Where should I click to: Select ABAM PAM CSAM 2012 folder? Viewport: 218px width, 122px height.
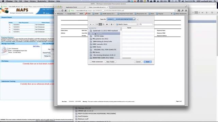click(x=104, y=58)
